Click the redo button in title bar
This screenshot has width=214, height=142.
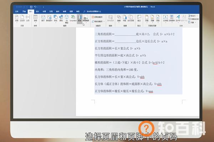pos(40,7)
